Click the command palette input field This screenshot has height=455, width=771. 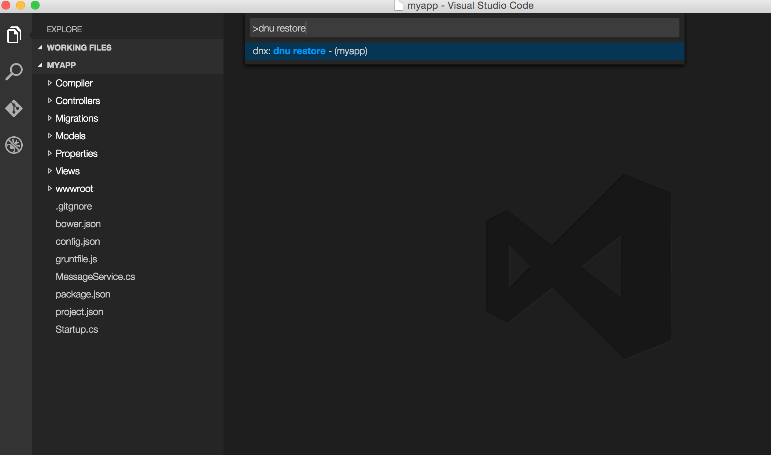(x=464, y=28)
